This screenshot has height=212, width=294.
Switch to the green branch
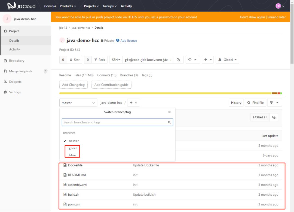[x=73, y=148]
